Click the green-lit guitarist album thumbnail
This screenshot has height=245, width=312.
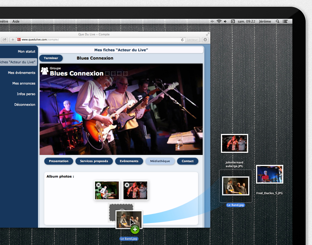(107, 190)
